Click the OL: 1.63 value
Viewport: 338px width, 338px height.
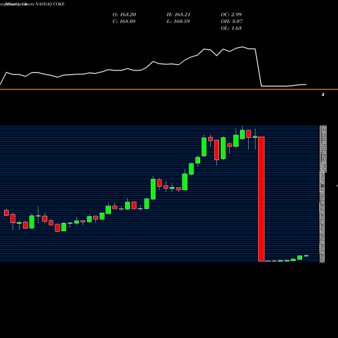[x=231, y=28]
